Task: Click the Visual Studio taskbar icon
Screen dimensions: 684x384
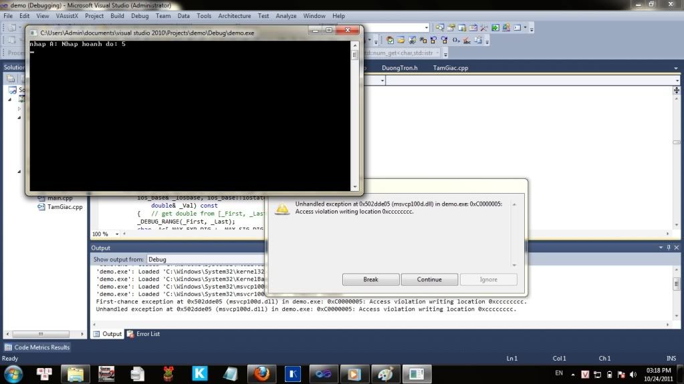Action: point(323,374)
